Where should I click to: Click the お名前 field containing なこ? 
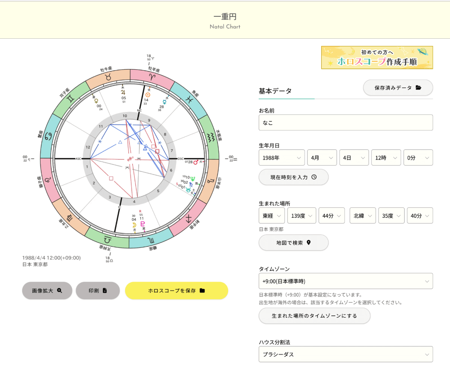(x=346, y=122)
